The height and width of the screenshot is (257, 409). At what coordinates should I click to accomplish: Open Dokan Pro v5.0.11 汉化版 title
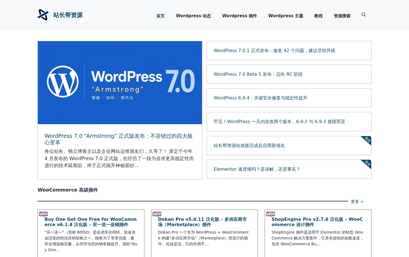pyautogui.click(x=203, y=222)
